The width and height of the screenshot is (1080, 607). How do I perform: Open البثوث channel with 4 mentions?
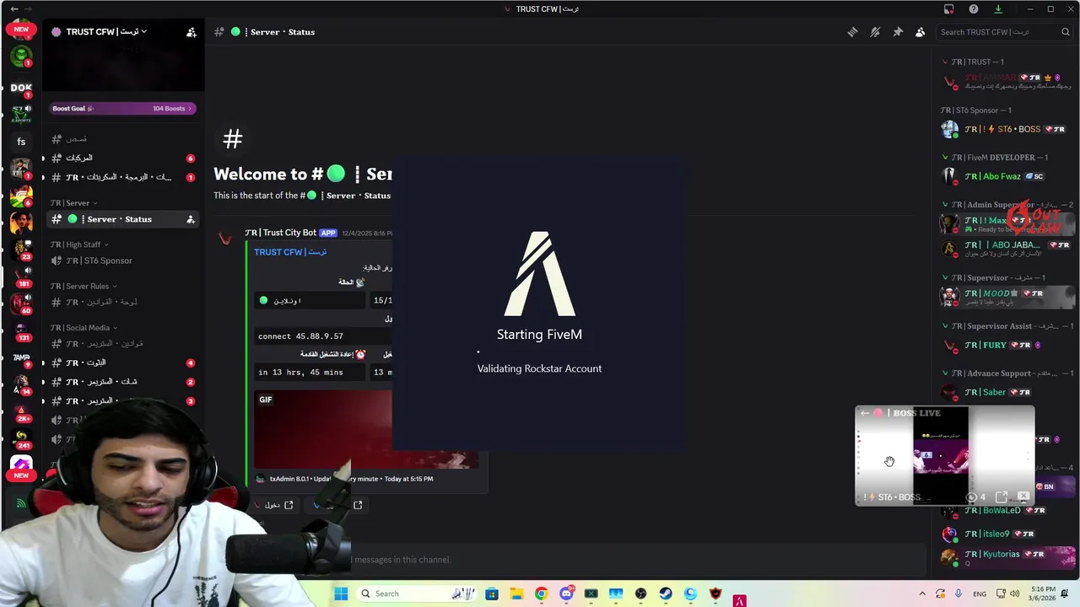pos(122,363)
